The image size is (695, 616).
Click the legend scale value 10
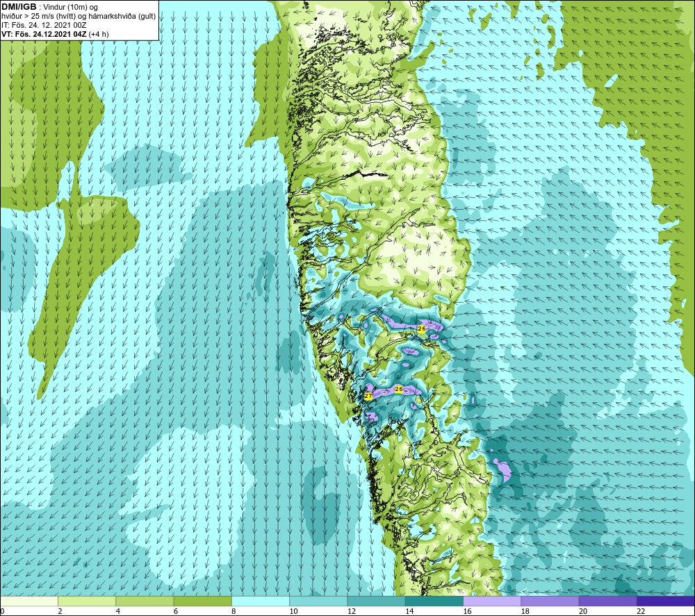[x=293, y=611]
